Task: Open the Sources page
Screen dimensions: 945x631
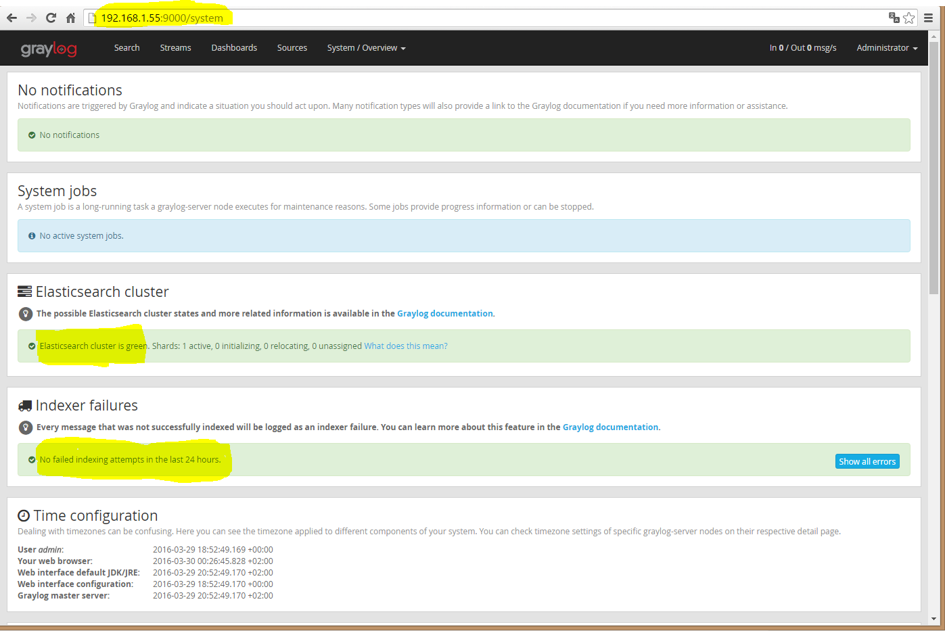Action: (292, 48)
